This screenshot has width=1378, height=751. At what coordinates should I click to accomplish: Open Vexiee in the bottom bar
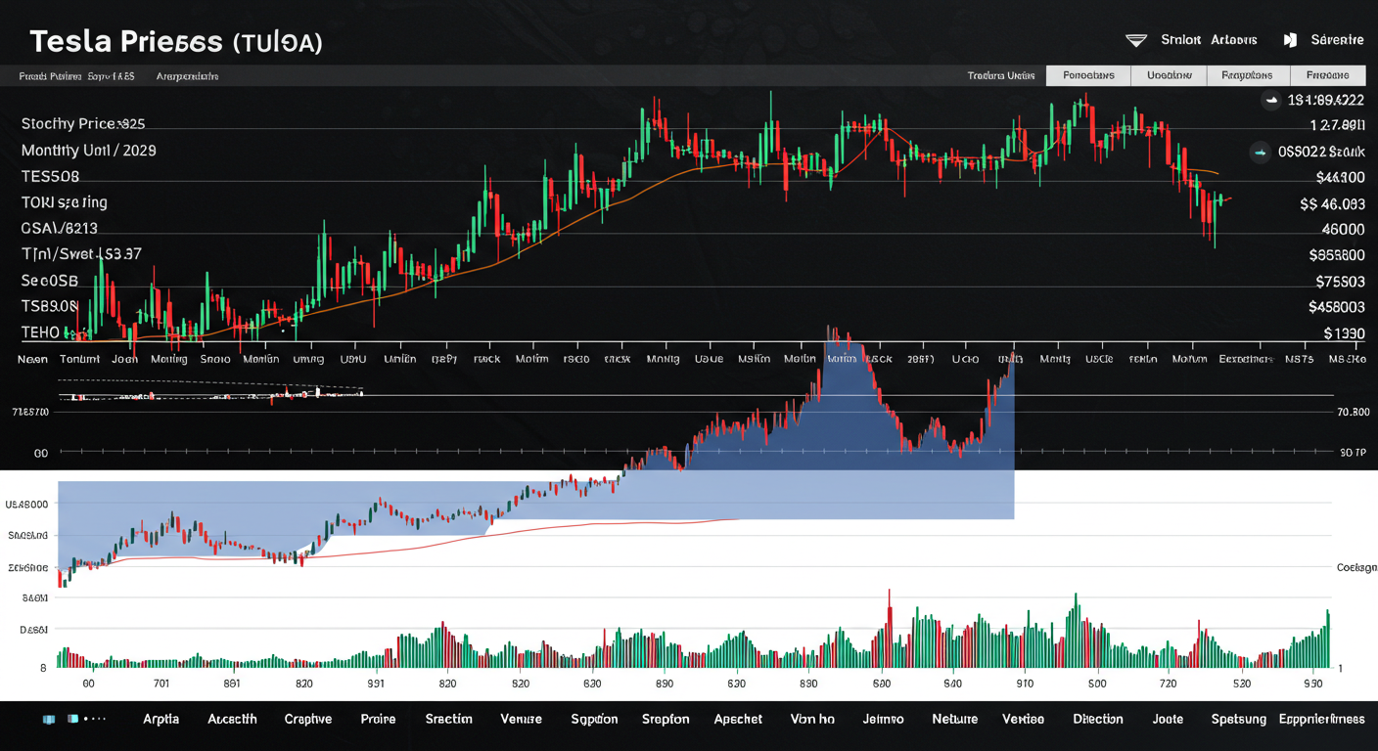click(x=1023, y=719)
